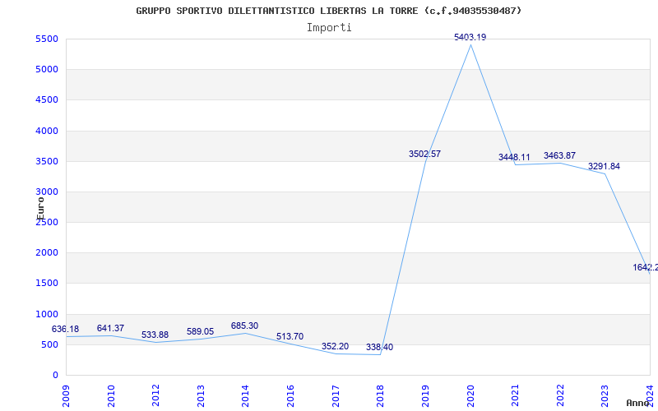Click the 2014 x-axis year label
The image size is (658, 411).
coord(245,395)
